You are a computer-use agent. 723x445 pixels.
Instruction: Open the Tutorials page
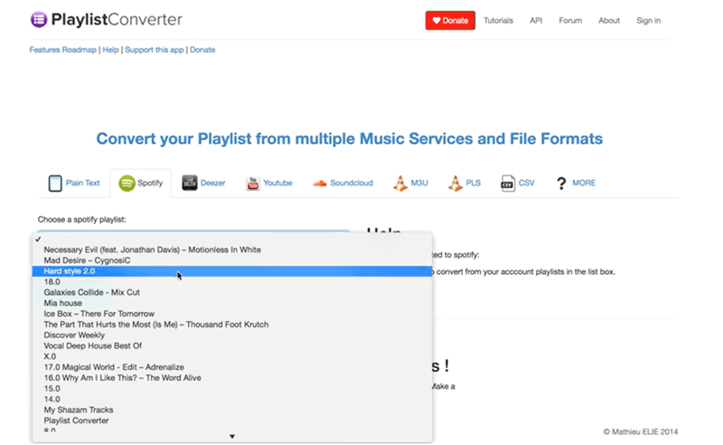pyautogui.click(x=498, y=20)
